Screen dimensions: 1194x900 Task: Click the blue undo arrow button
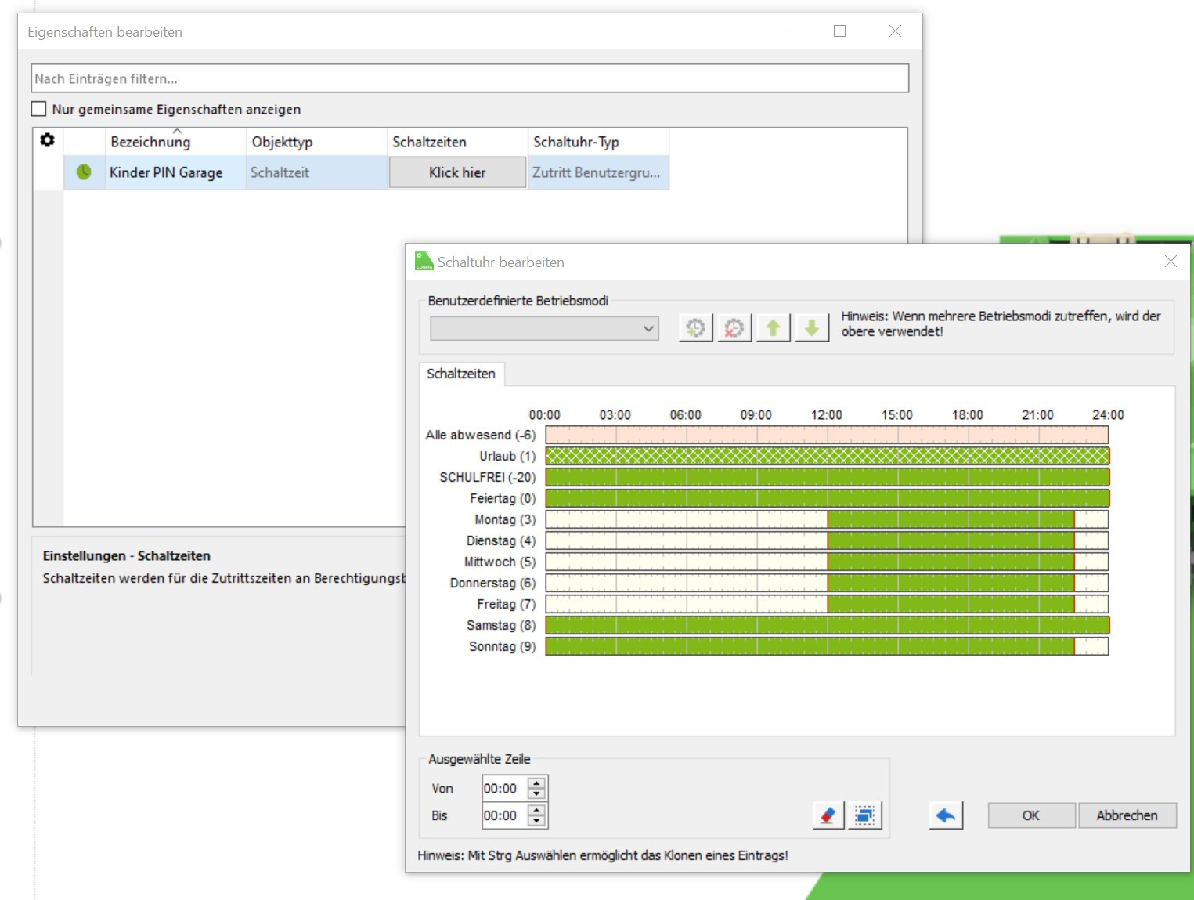(x=946, y=815)
